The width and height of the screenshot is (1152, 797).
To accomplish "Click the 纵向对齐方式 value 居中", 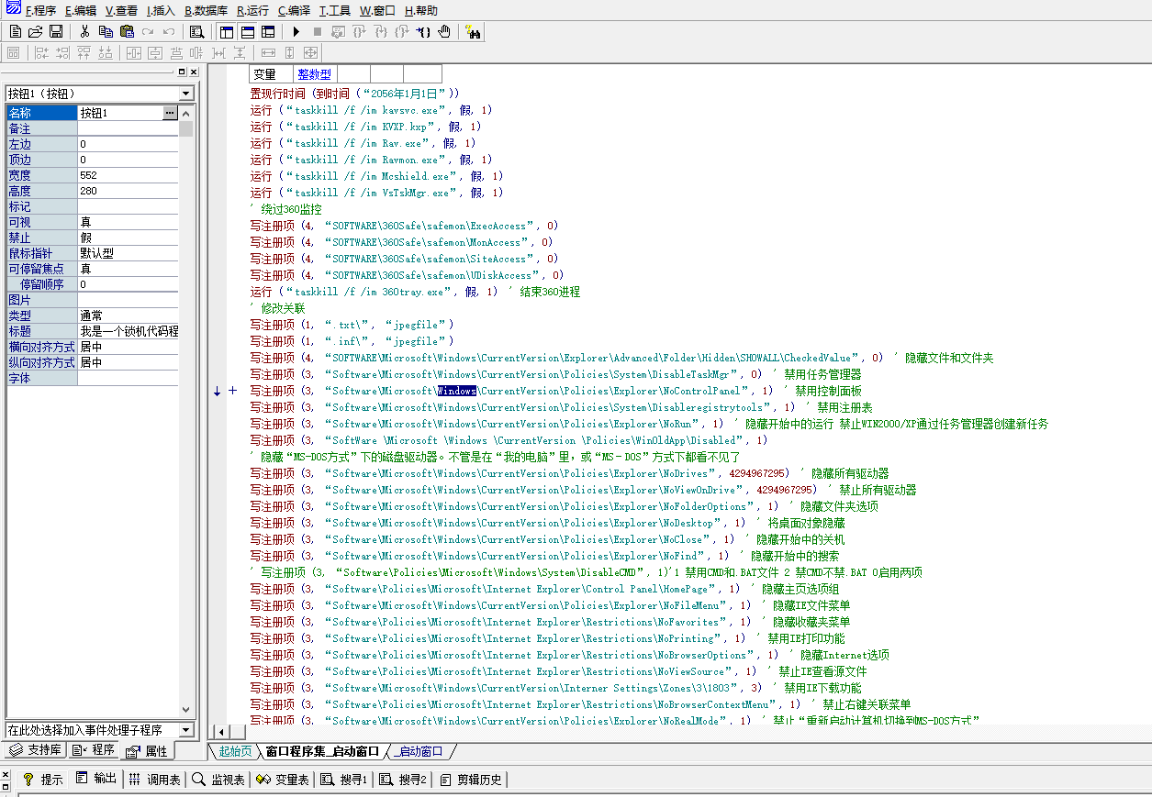I will (x=128, y=362).
